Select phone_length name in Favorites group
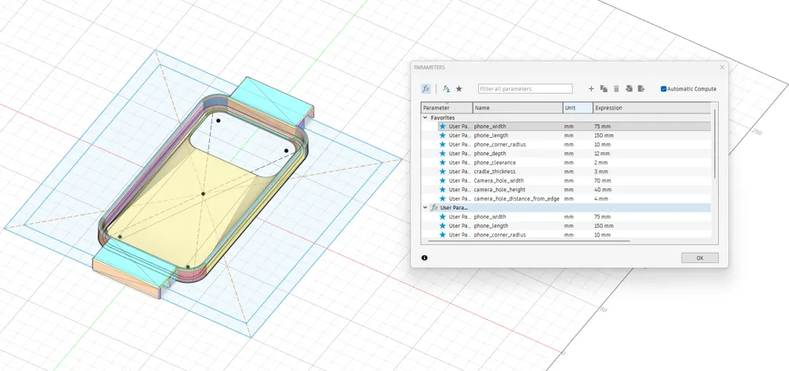The width and height of the screenshot is (789, 371). pyautogui.click(x=491, y=135)
